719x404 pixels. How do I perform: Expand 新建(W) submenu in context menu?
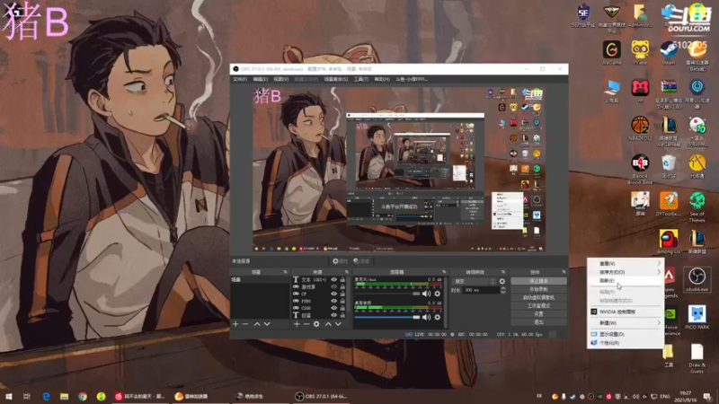click(x=626, y=323)
